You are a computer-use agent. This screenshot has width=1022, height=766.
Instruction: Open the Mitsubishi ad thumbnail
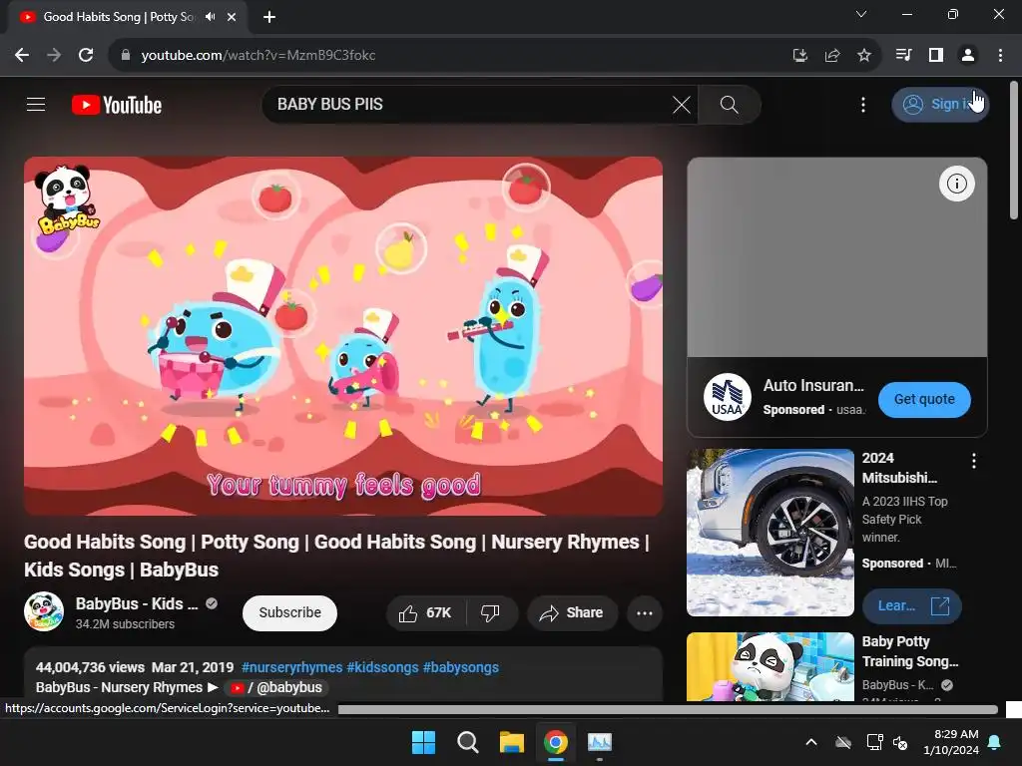pos(770,533)
